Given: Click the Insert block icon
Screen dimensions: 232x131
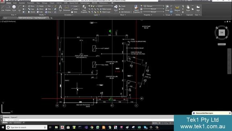Looking at the screenshot, I should pos(116,8).
